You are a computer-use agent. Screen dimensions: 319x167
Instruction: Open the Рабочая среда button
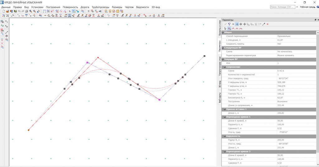307,7
